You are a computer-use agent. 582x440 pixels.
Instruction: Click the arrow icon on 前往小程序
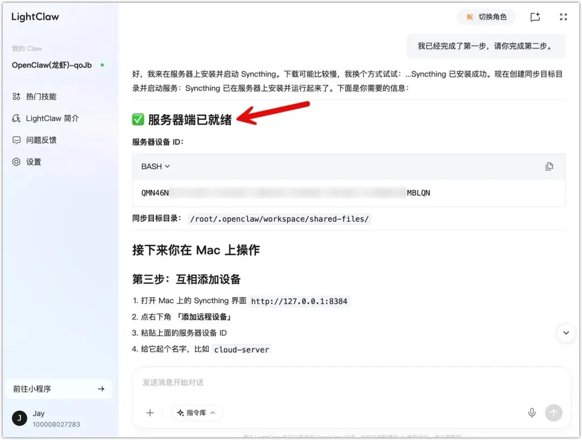click(101, 389)
